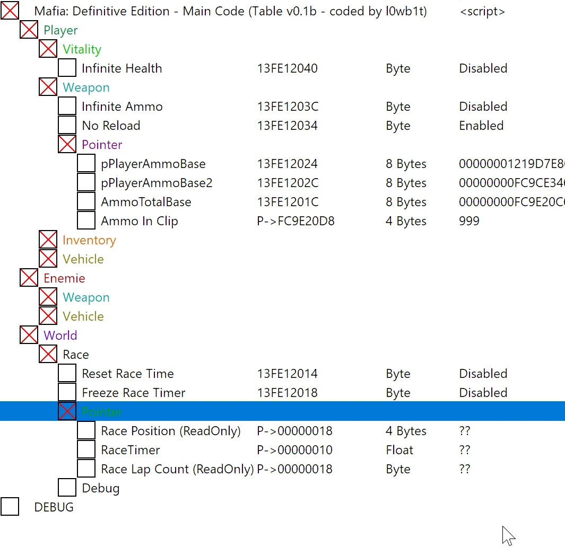The height and width of the screenshot is (547, 565).
Task: Click the ?? value of Race Position
Action: coord(465,431)
